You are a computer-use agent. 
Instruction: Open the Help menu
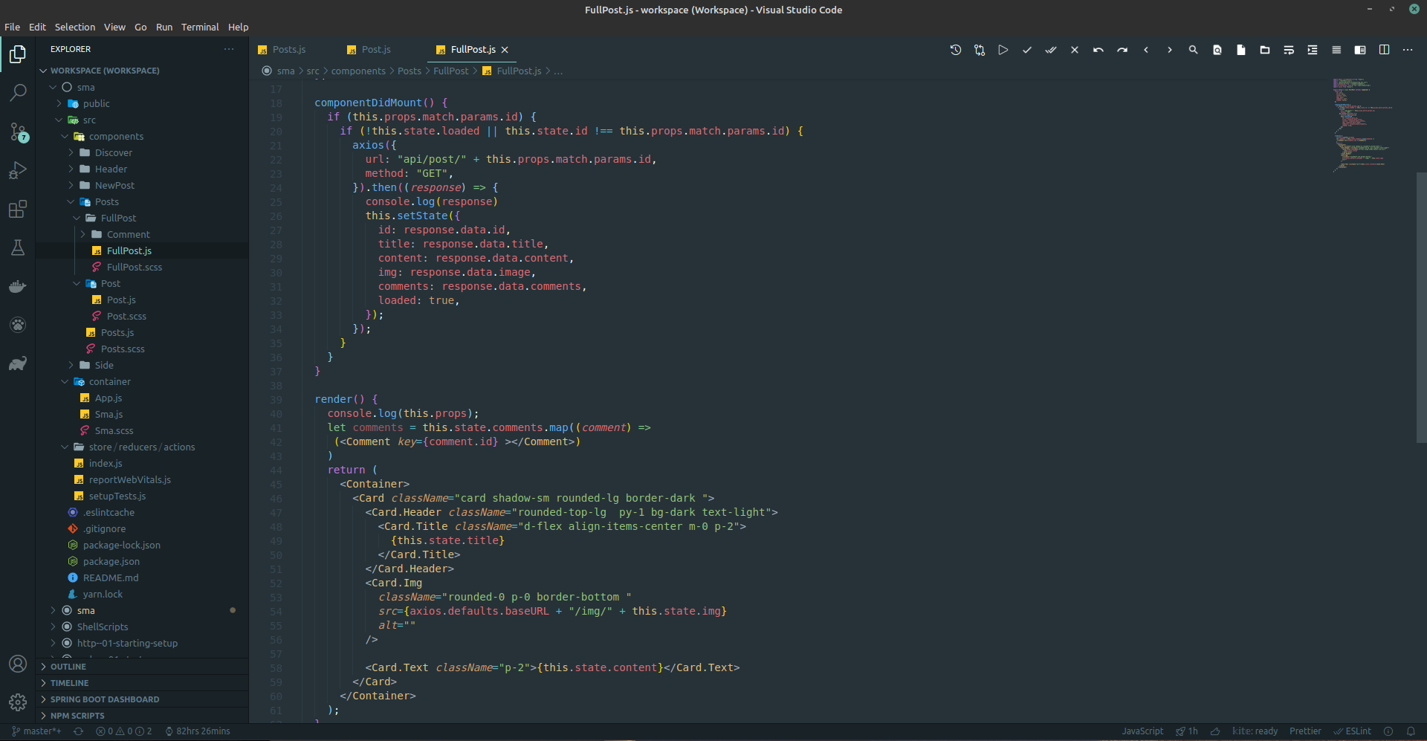tap(238, 27)
